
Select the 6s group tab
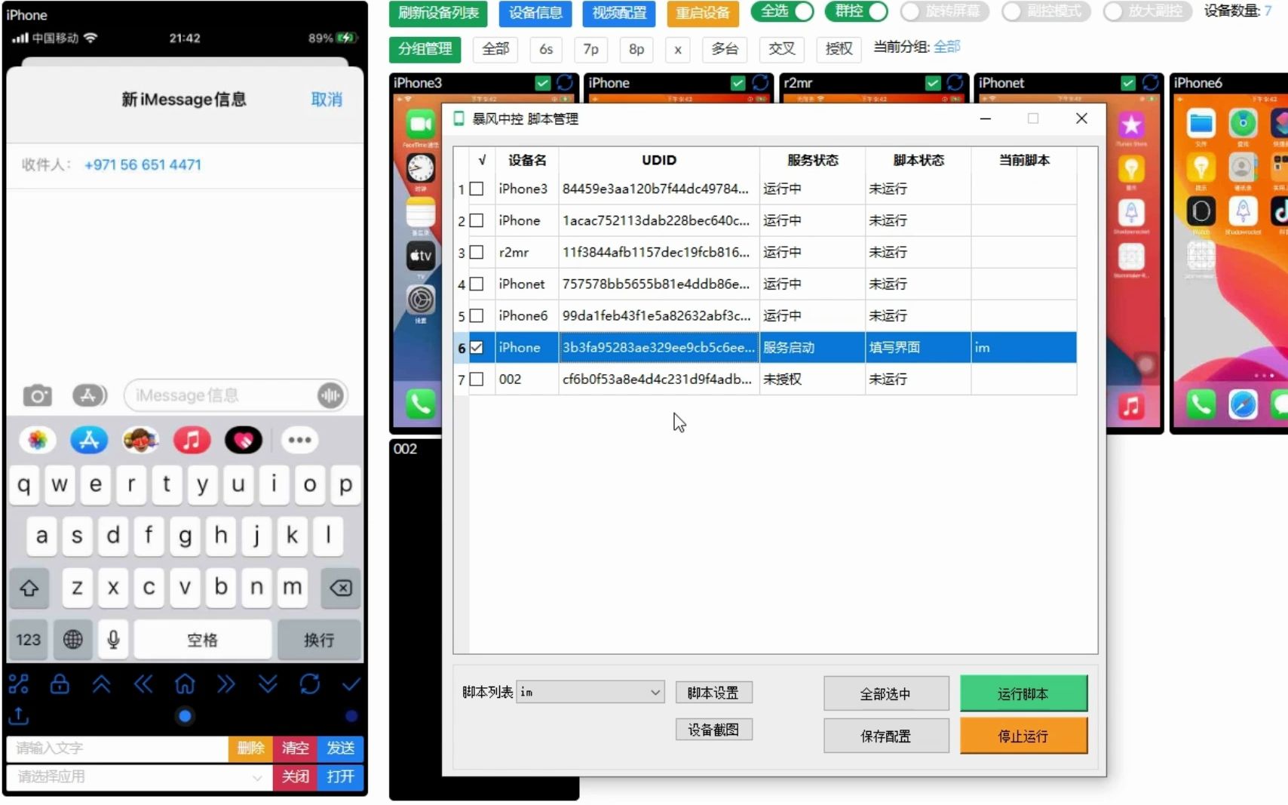point(546,49)
